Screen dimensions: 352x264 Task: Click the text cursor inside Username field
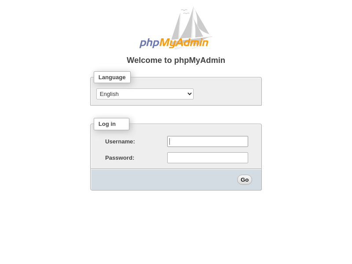tap(170, 141)
